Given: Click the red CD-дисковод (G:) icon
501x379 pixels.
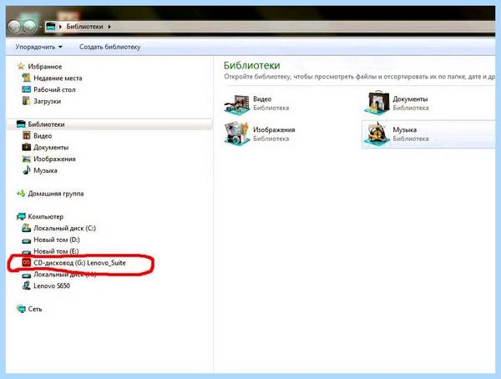Looking at the screenshot, I should (x=26, y=263).
